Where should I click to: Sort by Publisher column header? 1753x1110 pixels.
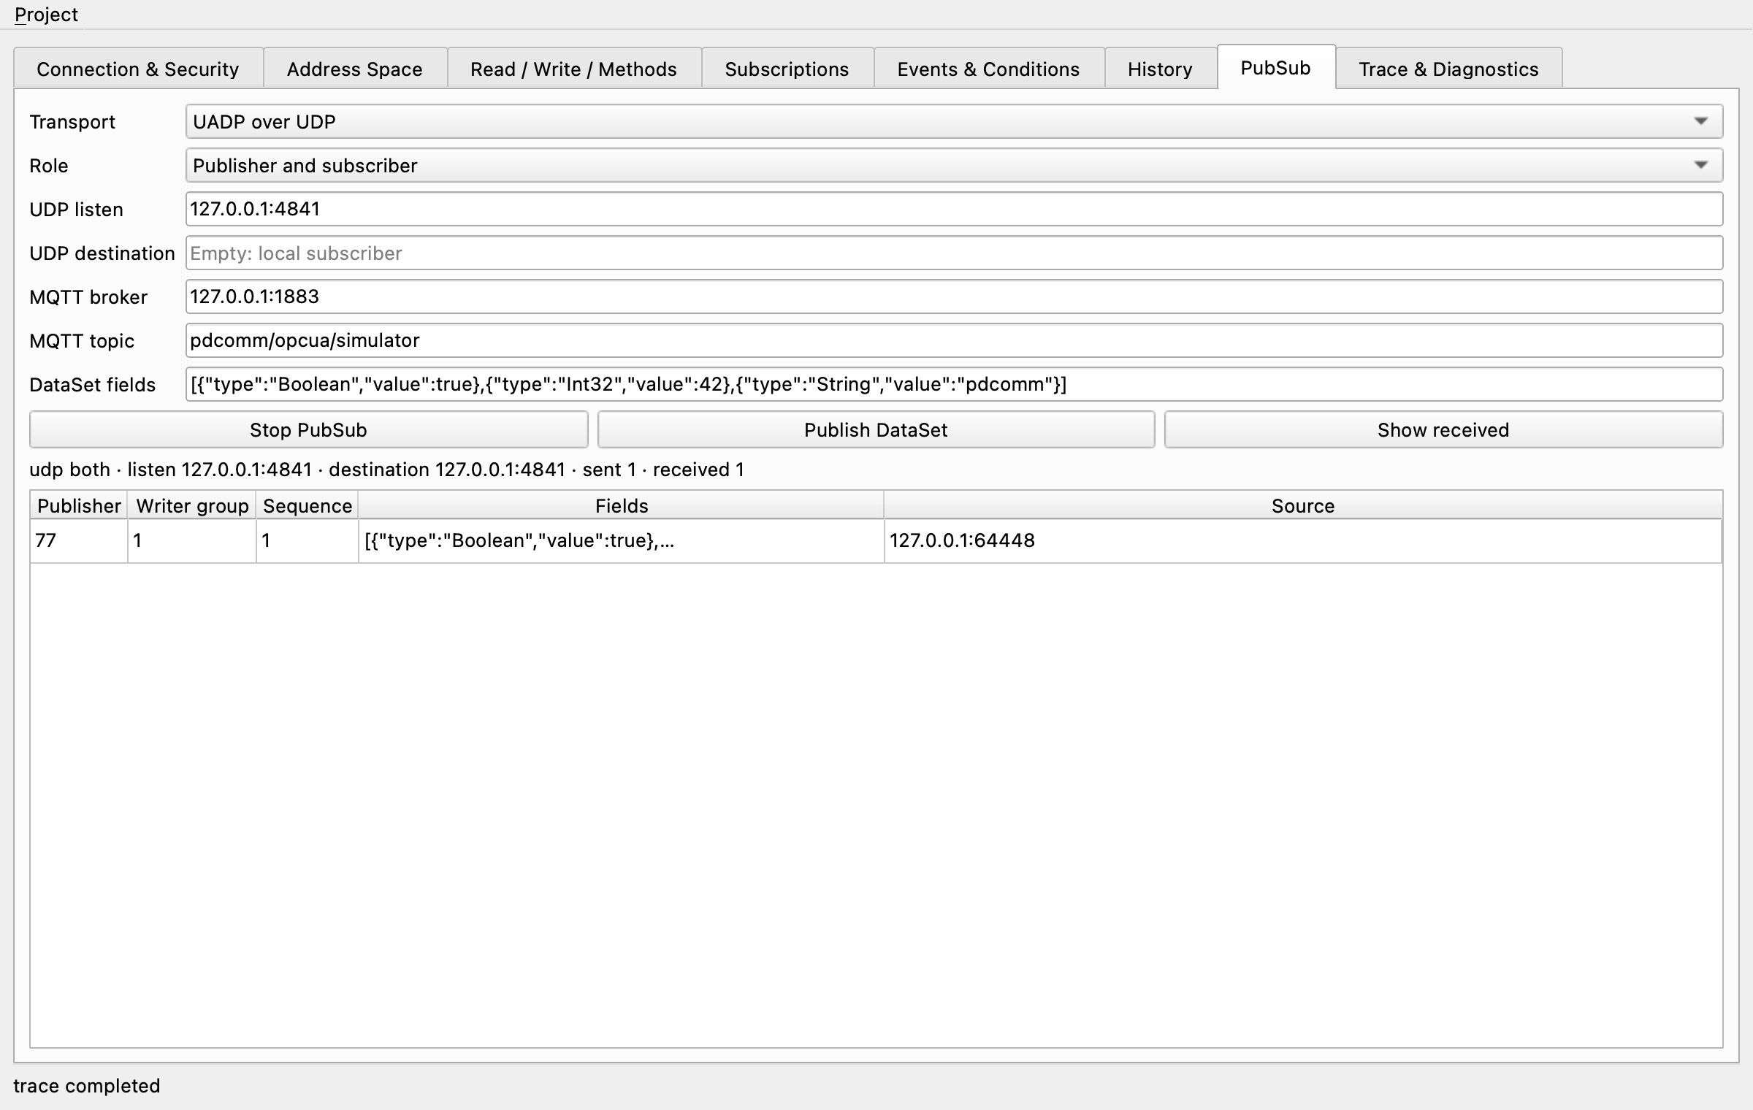79,505
